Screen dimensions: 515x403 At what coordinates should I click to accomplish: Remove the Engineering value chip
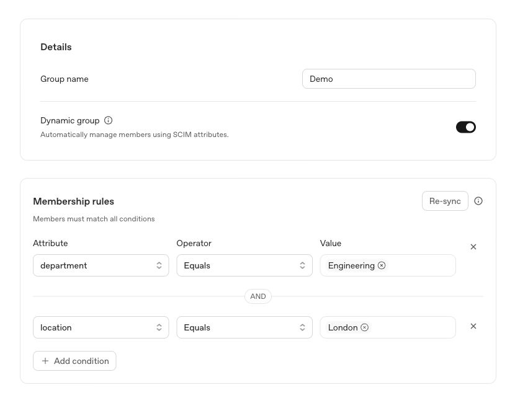[382, 265]
